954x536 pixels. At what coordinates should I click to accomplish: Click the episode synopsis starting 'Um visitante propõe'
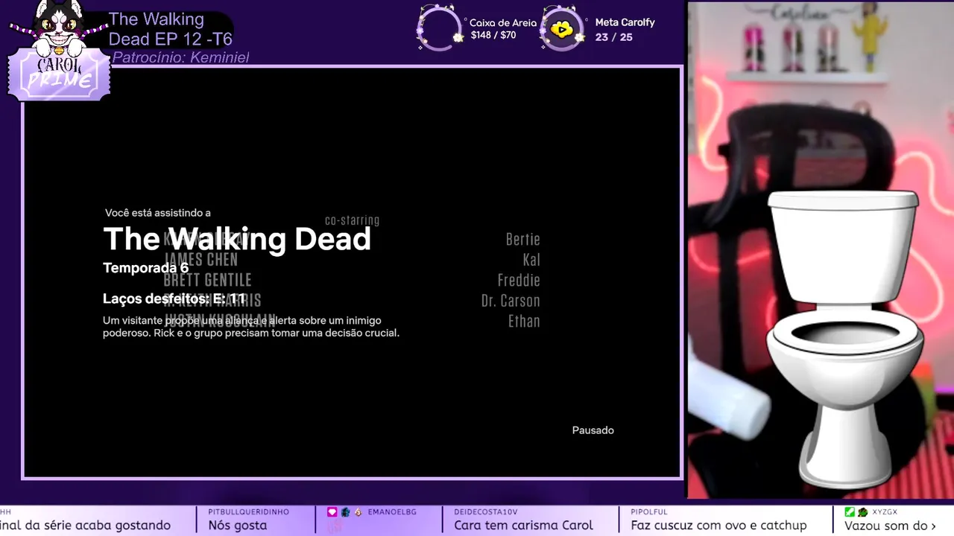click(251, 327)
